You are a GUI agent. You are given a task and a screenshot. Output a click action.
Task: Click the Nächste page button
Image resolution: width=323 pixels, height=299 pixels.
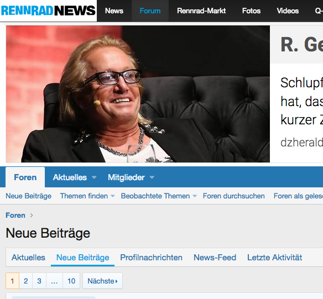point(102,281)
